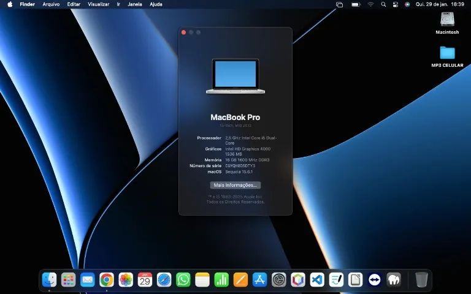Launch Pages from the Dock
This screenshot has height=294, width=471.
pos(240,280)
